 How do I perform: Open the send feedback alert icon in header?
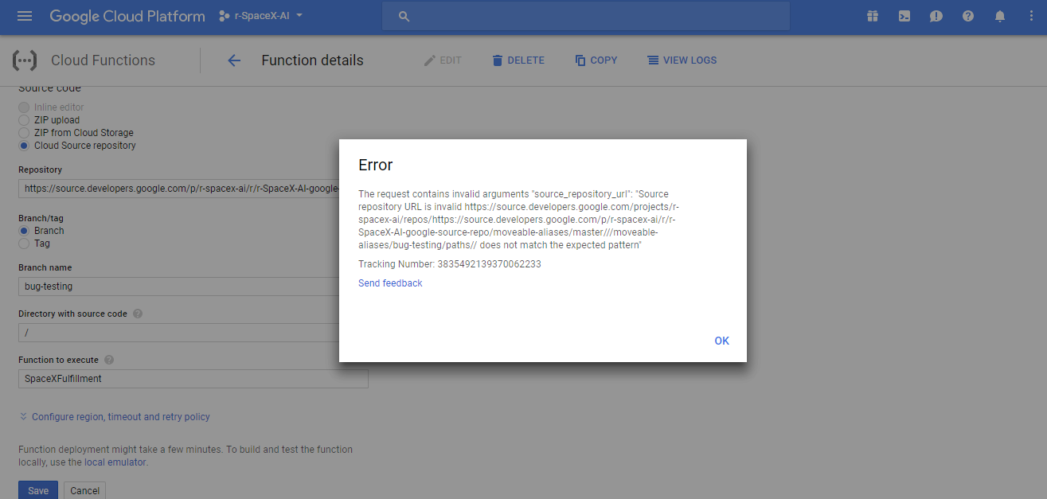[x=936, y=16]
